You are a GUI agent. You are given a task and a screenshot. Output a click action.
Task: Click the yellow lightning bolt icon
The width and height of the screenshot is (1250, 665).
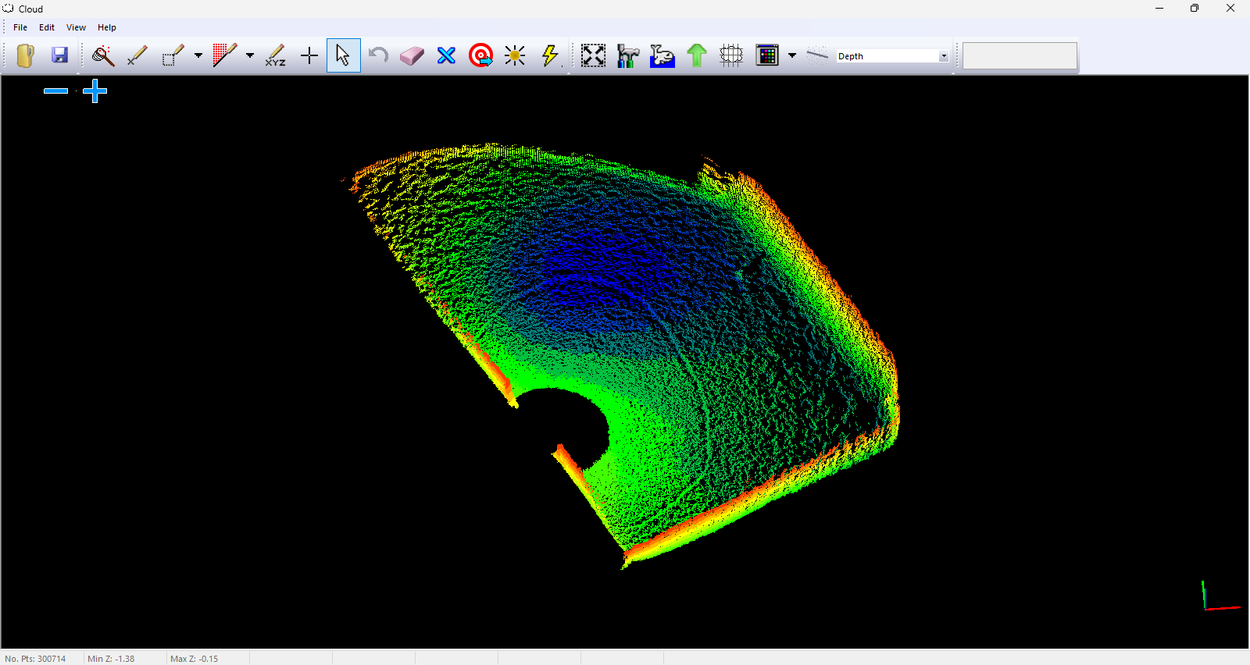pyautogui.click(x=550, y=55)
